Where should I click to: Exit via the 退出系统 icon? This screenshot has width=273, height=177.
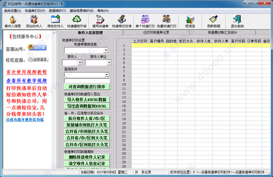pyautogui.click(x=237, y=21)
